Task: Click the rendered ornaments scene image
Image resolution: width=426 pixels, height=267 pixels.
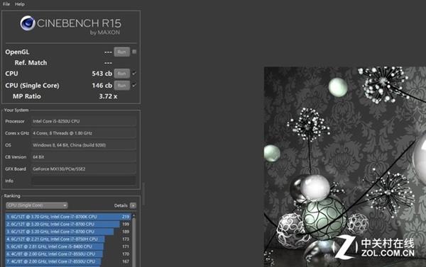Action: click(345, 166)
